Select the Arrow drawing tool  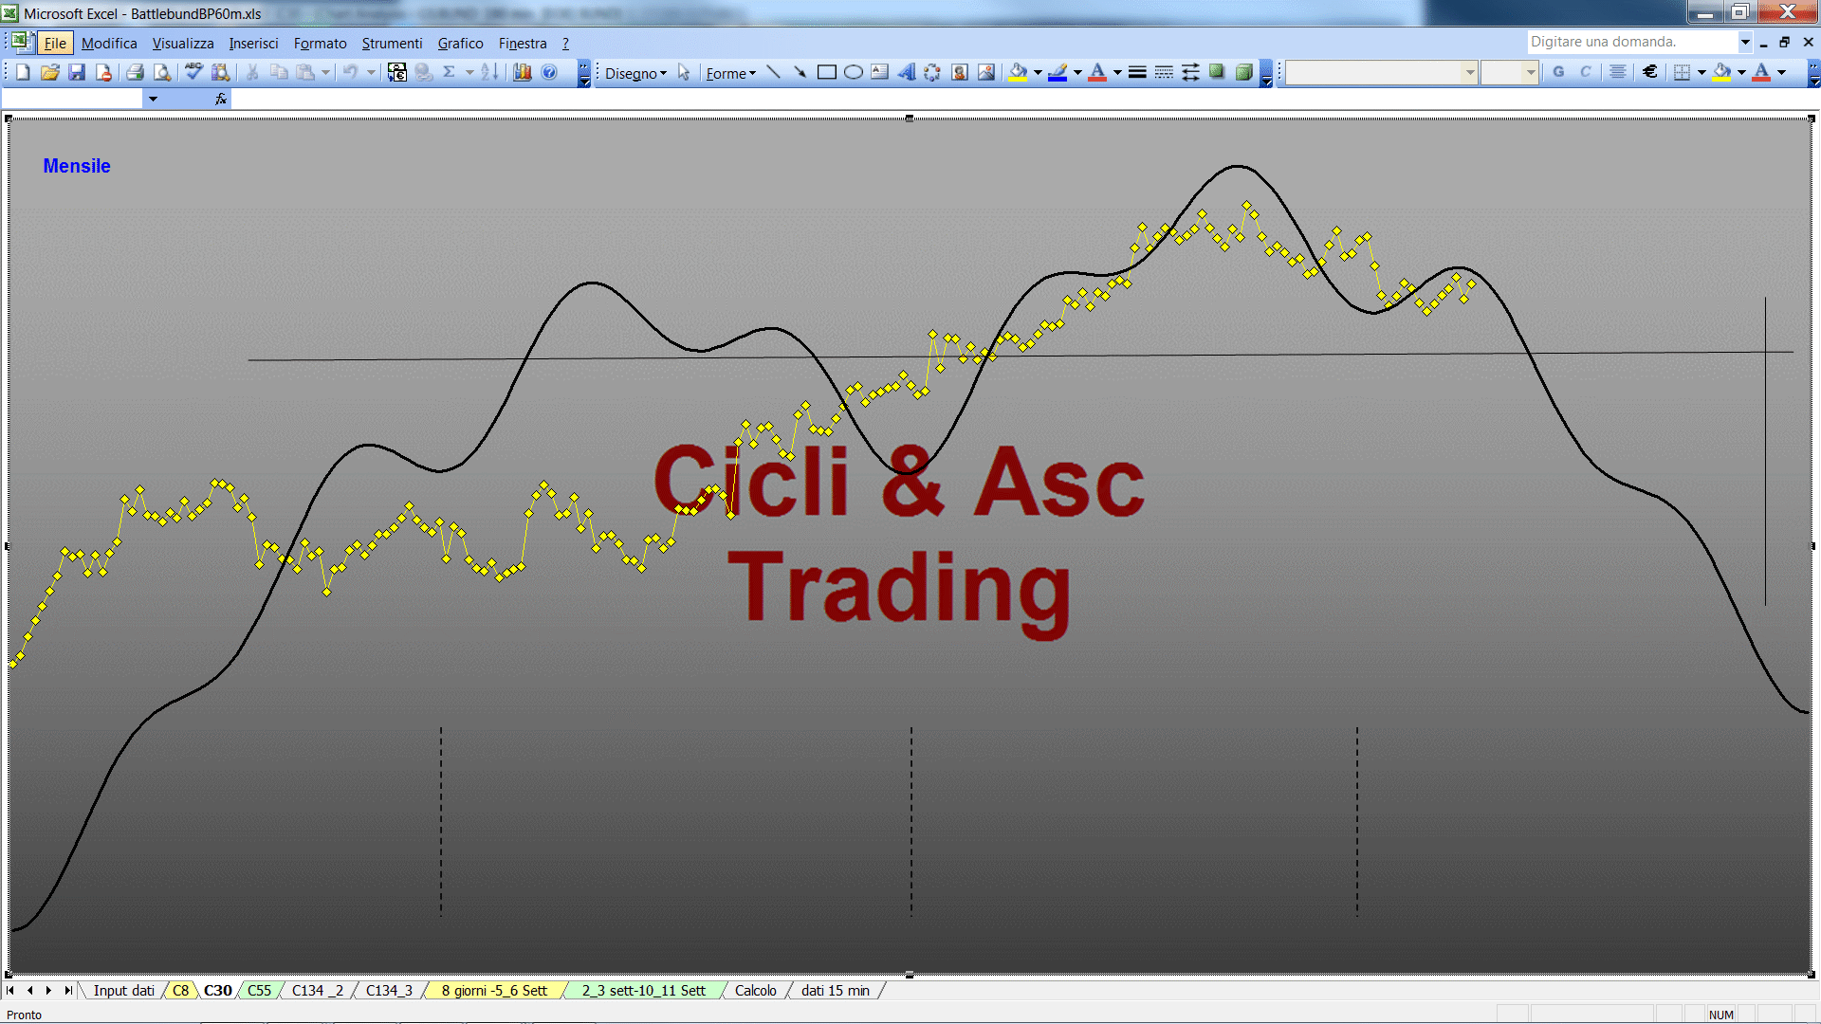[800, 72]
